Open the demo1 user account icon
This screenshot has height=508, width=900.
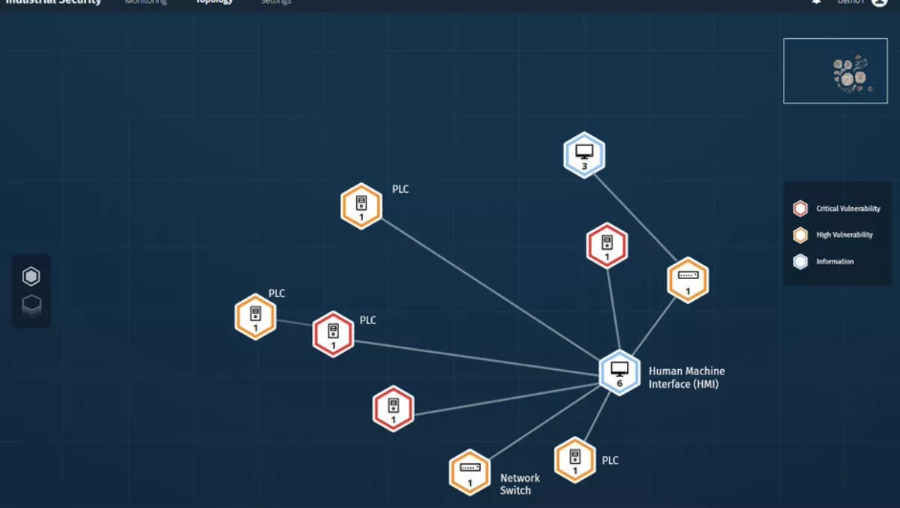(880, 2)
